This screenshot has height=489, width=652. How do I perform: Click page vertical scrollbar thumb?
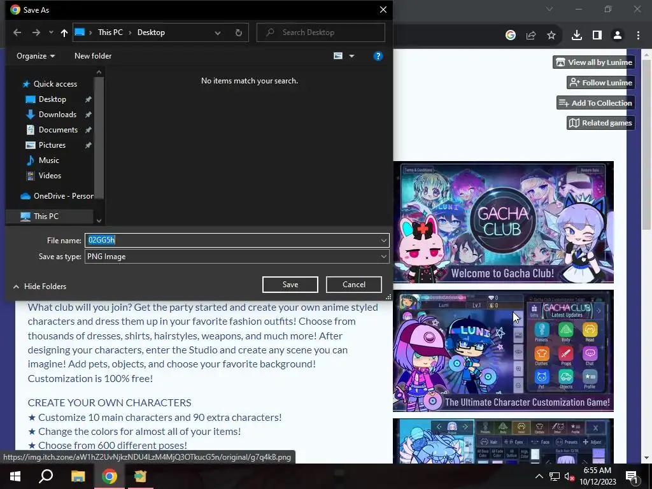tap(646, 145)
